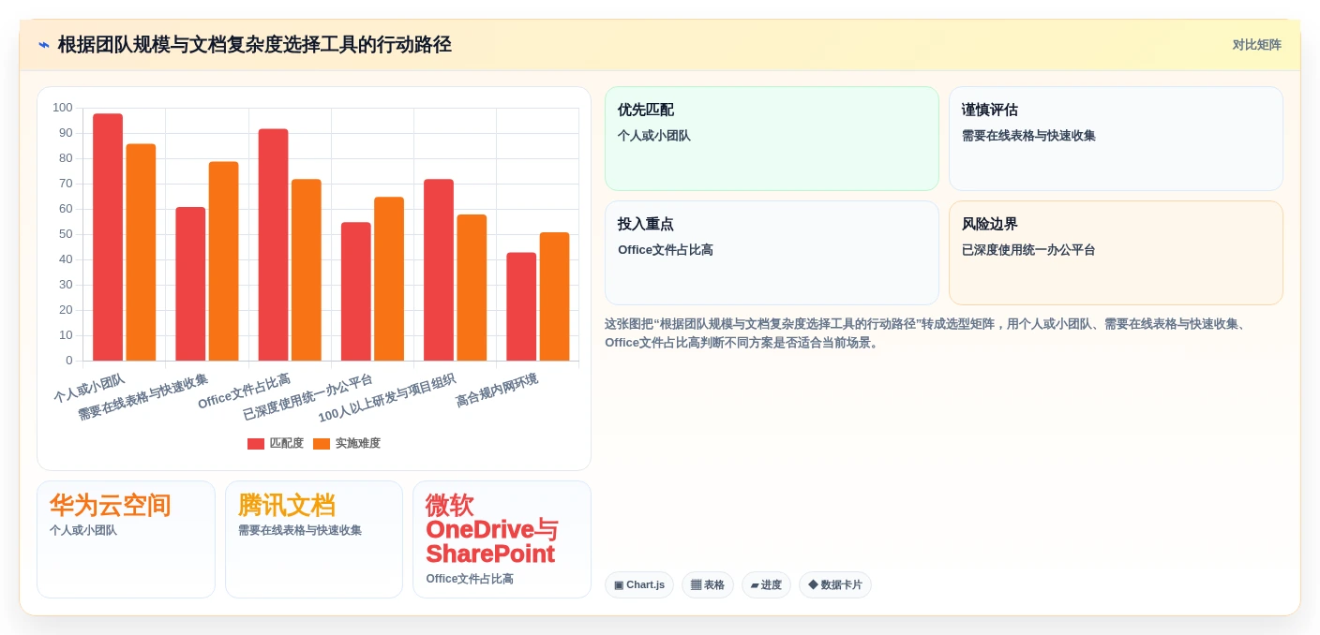Screen dimensions: 1320x635
Task: Click the red bar for 需要在线表格与快速收集
Action: (x=190, y=284)
